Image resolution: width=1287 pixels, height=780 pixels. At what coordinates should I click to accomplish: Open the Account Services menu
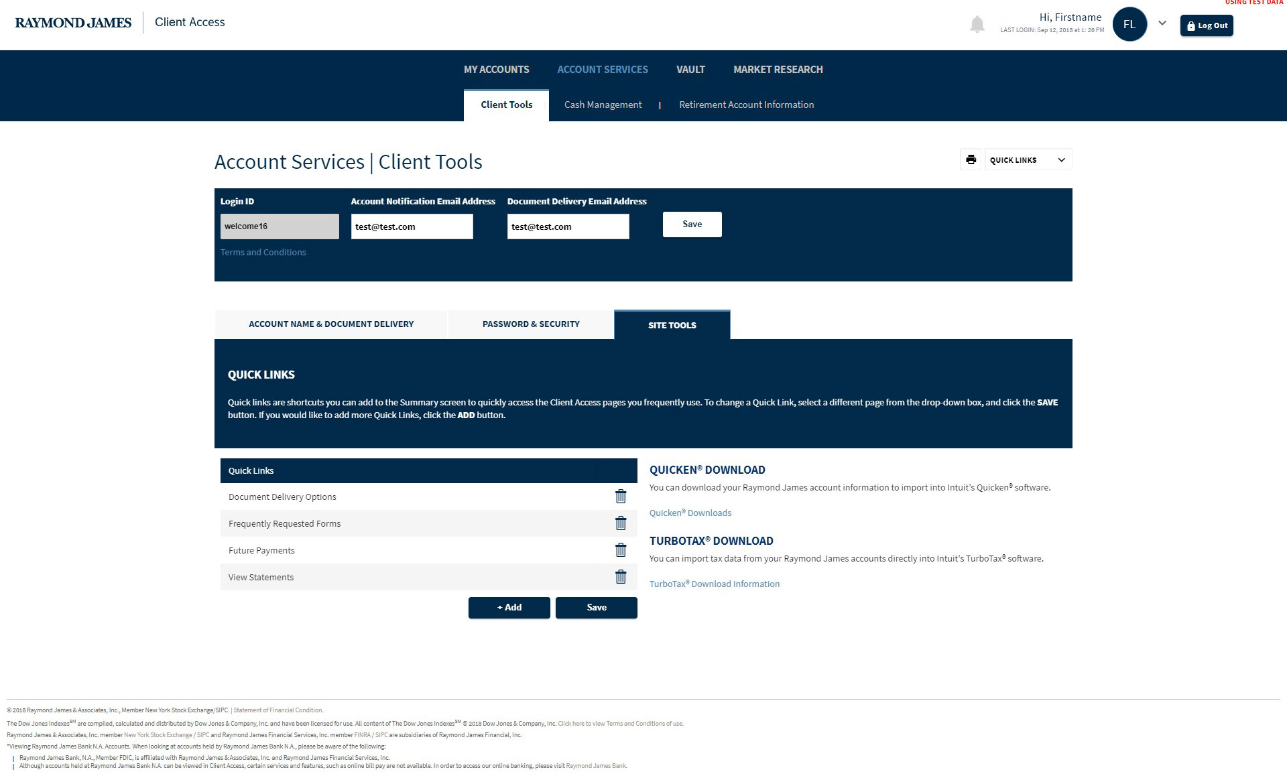point(603,70)
